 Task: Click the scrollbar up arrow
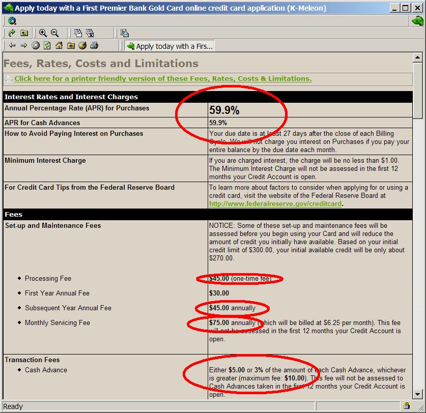tap(417, 57)
